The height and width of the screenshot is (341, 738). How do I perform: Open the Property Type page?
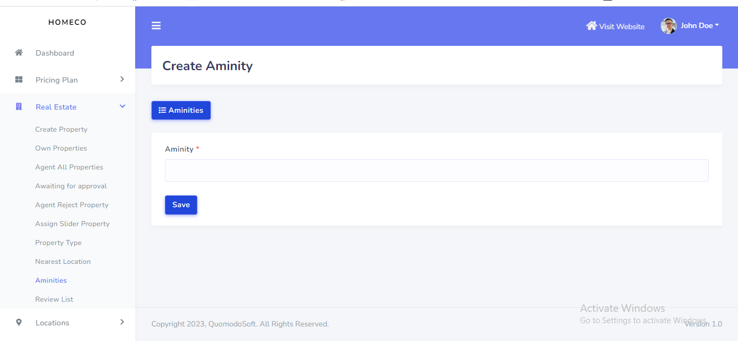click(x=58, y=243)
